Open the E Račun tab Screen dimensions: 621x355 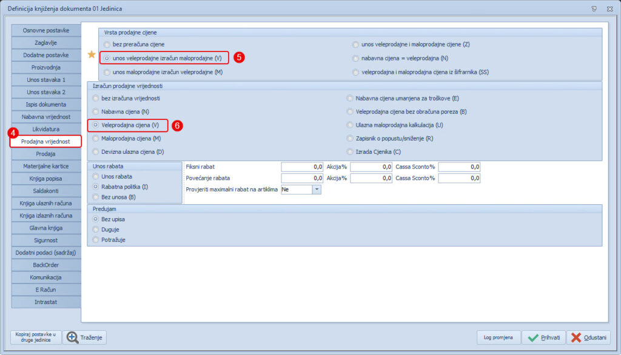[46, 290]
